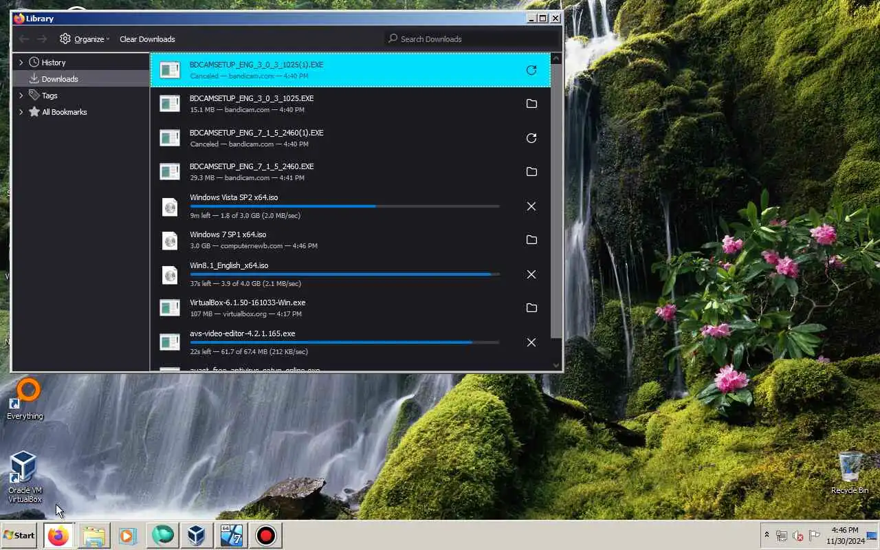Open the Start menu

tap(19, 535)
